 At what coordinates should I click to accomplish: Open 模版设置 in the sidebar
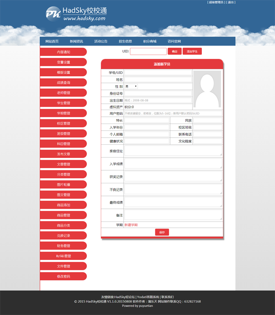pos(63,72)
